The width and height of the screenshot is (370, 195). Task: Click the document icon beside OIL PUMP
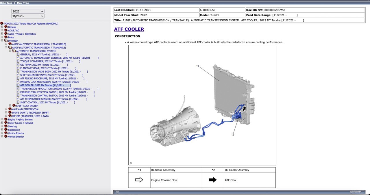(18, 65)
